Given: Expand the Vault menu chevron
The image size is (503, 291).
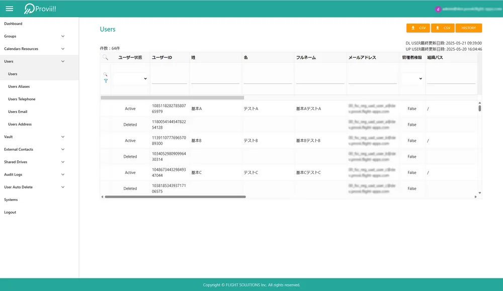Looking at the screenshot, I should click(63, 137).
